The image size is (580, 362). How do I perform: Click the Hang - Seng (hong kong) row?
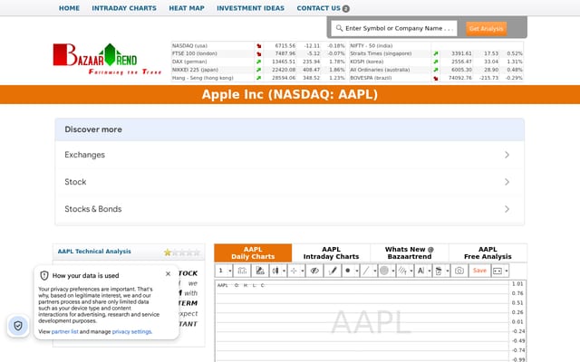(x=258, y=78)
